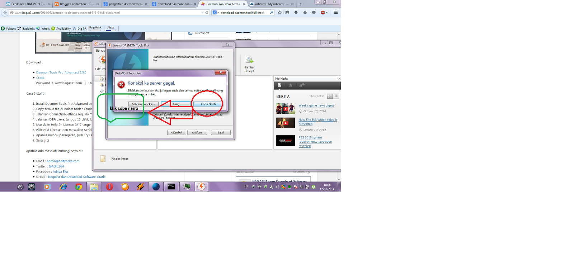Click the Aktifkan button in license wizard

click(197, 132)
